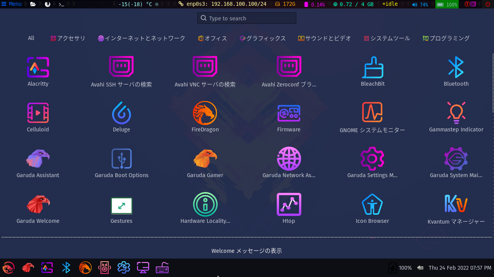Screen dimensions: 494x277
Task: Open Garuda System Maintenance
Action: pyautogui.click(x=456, y=163)
